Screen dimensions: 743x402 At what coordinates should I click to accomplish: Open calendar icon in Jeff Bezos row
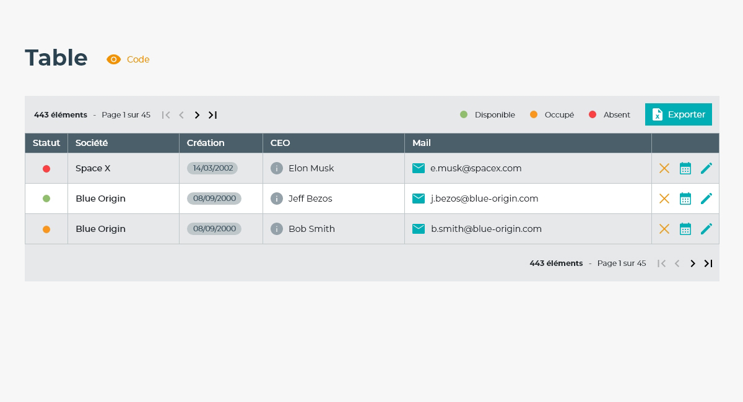(685, 199)
